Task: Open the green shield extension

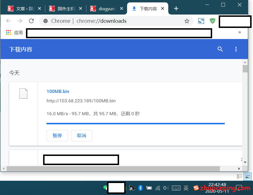Action: click(x=212, y=21)
